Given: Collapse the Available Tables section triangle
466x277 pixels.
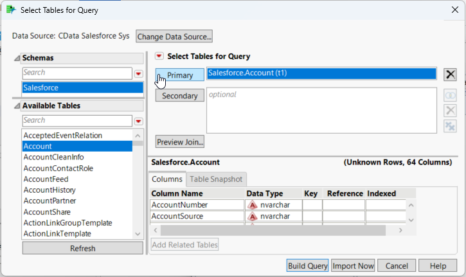Looking at the screenshot, I should pos(16,106).
